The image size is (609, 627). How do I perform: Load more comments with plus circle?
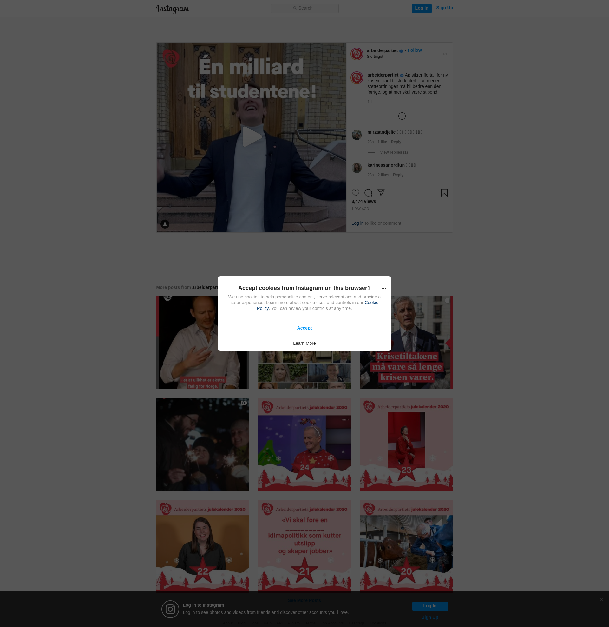[402, 116]
